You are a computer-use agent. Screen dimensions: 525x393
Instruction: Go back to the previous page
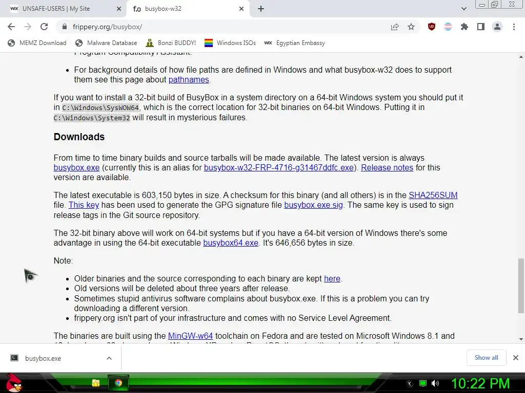pyautogui.click(x=11, y=27)
